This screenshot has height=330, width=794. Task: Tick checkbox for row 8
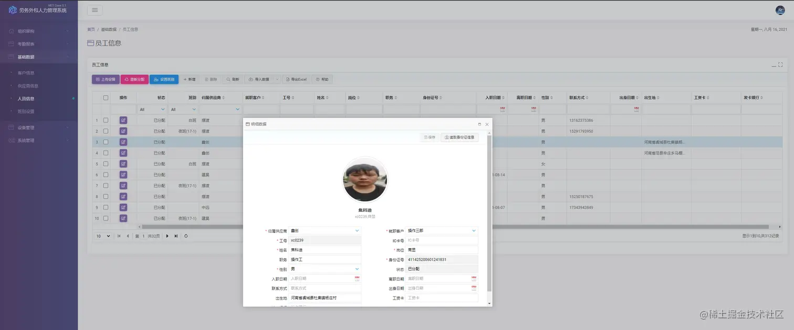(x=106, y=197)
